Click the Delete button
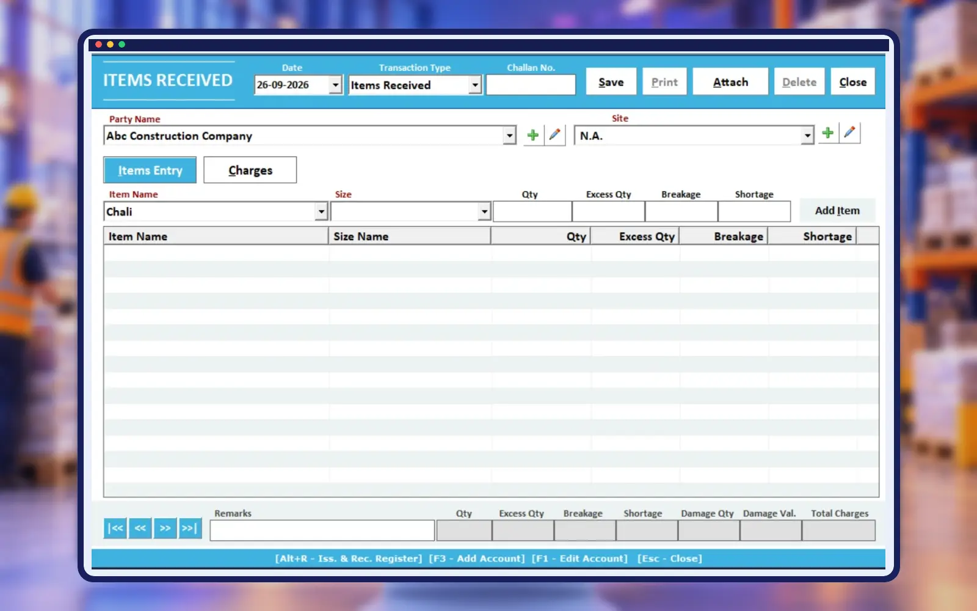The image size is (977, 611). (799, 82)
